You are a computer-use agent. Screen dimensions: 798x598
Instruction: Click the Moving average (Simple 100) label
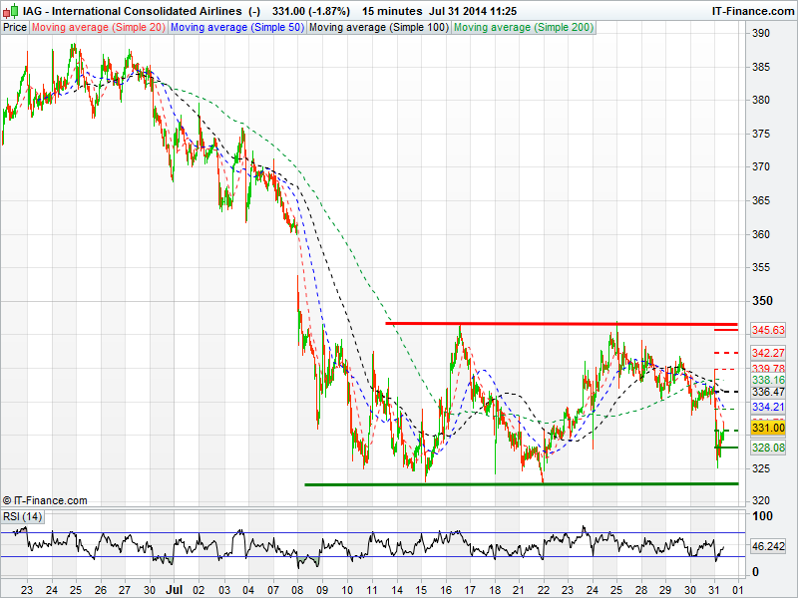(378, 27)
